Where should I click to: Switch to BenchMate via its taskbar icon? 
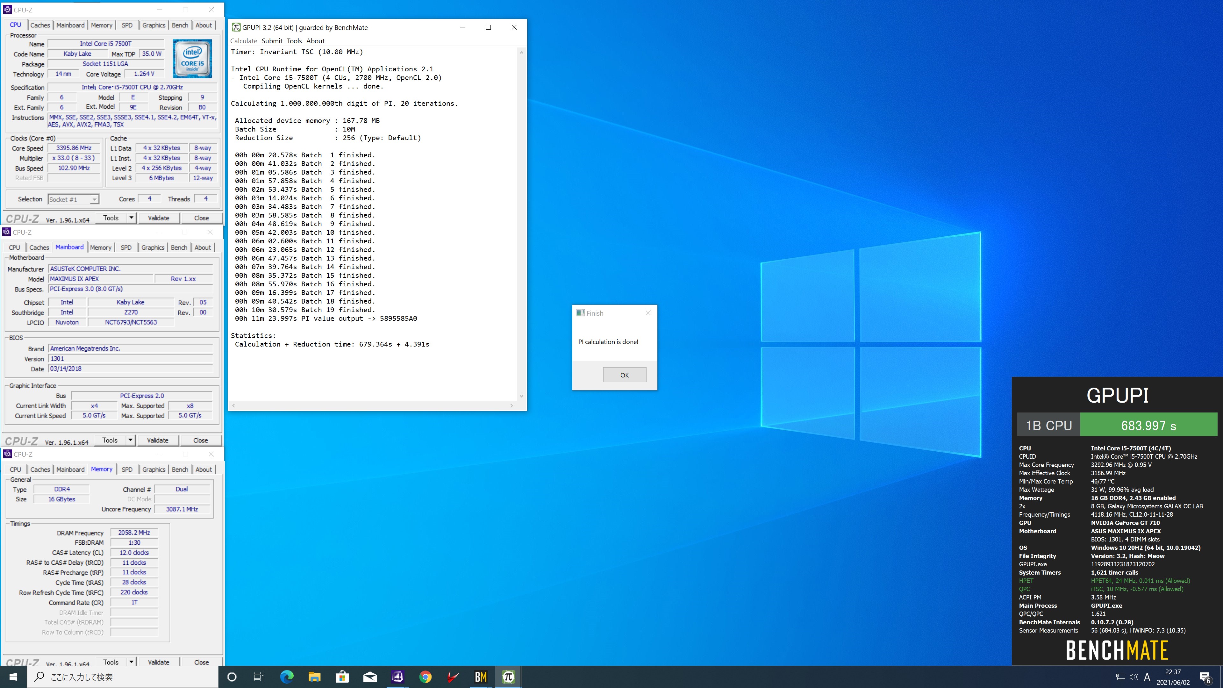(481, 677)
